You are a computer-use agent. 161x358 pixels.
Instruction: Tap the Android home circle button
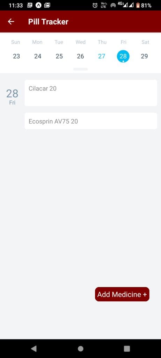80,349
